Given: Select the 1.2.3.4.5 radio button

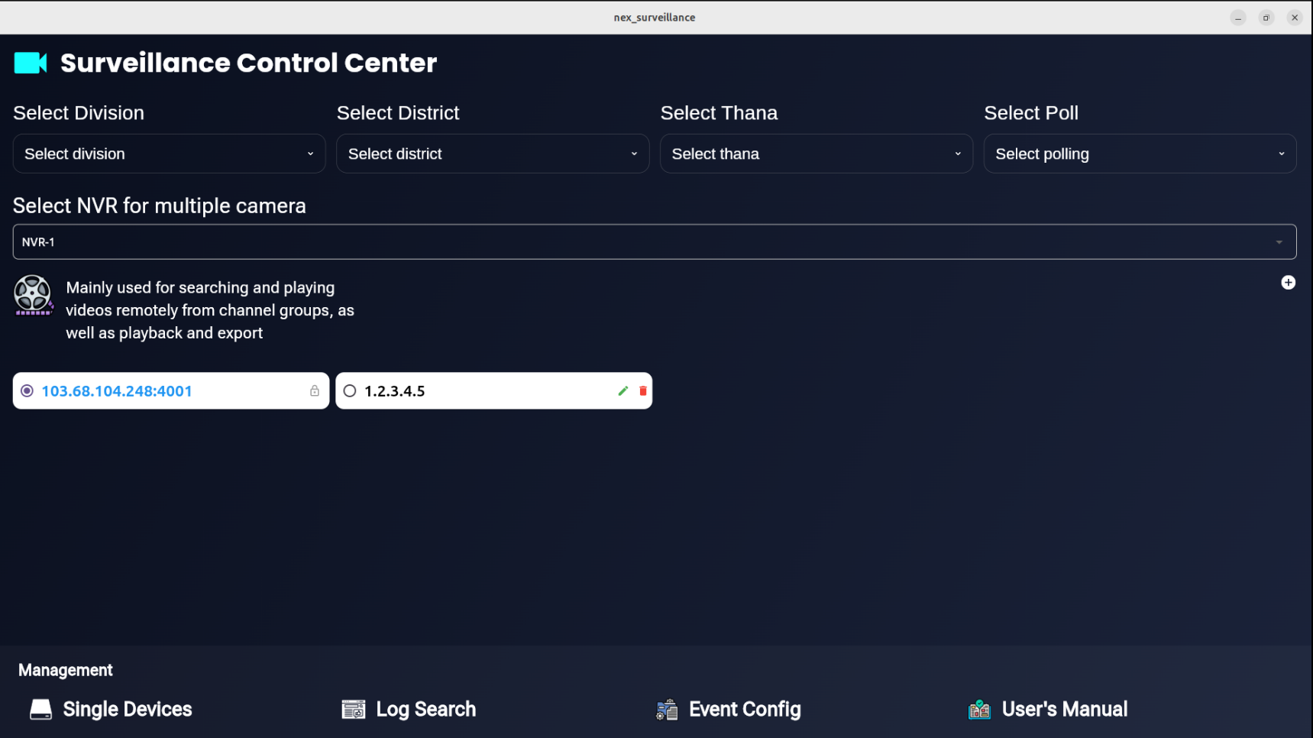Looking at the screenshot, I should [x=350, y=391].
